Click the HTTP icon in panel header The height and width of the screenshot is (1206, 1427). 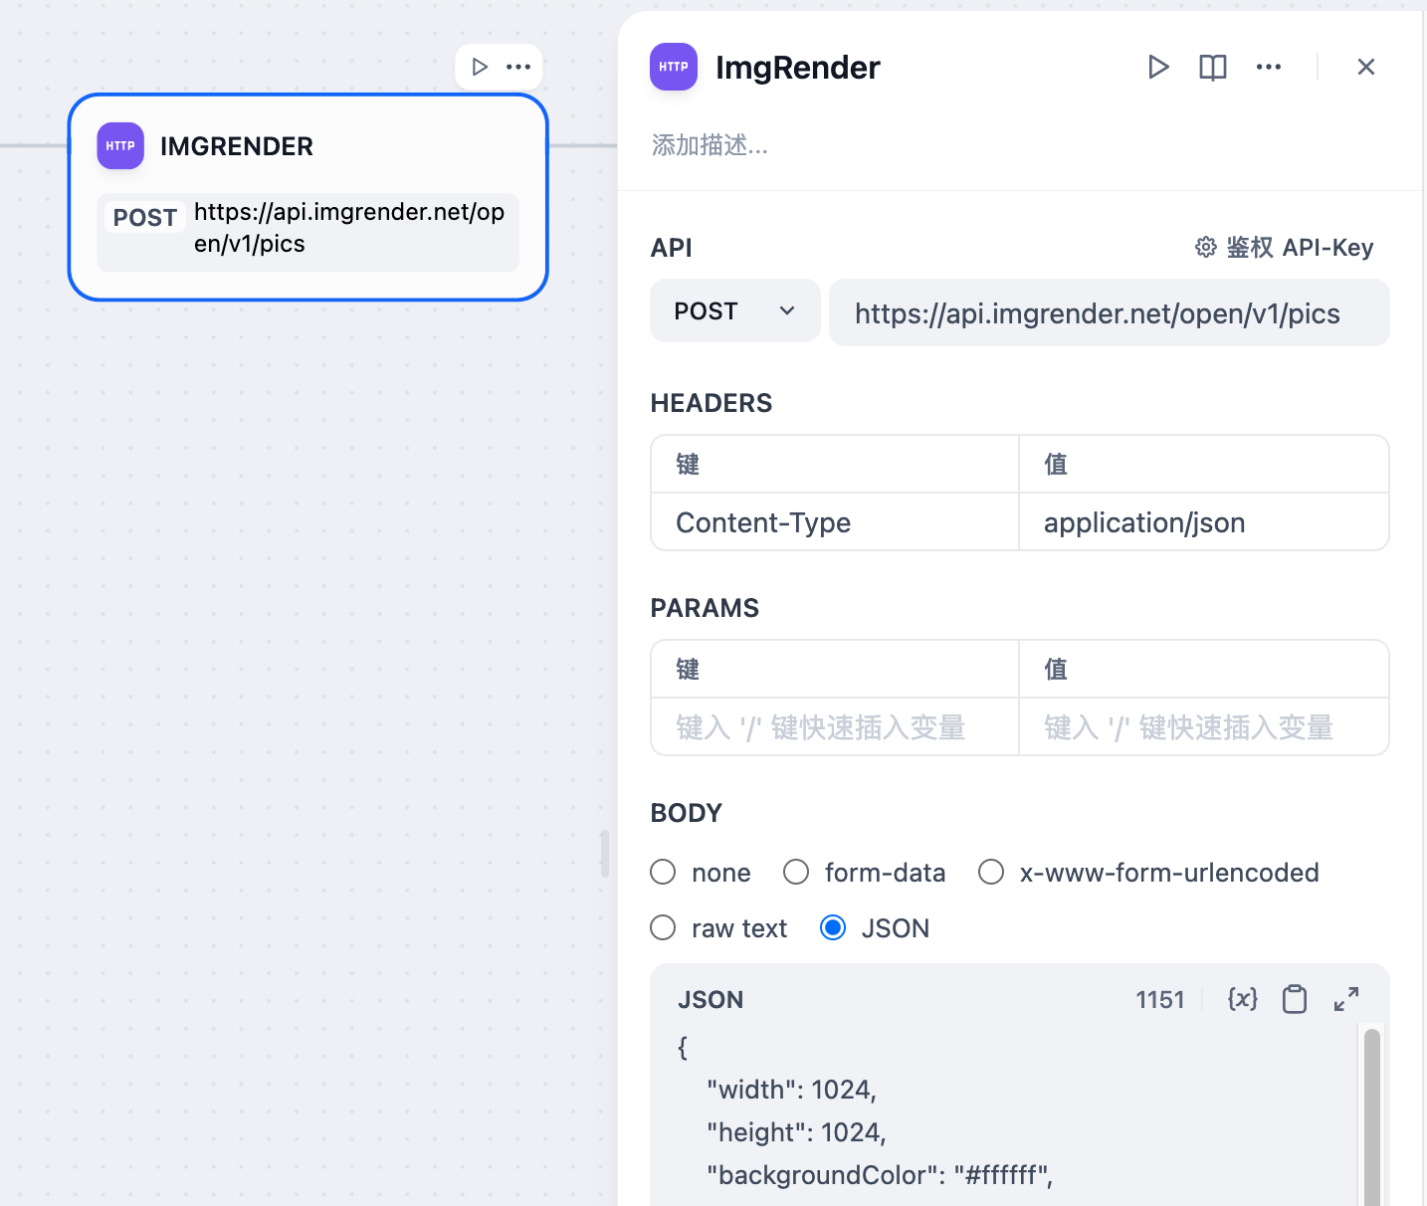click(674, 67)
